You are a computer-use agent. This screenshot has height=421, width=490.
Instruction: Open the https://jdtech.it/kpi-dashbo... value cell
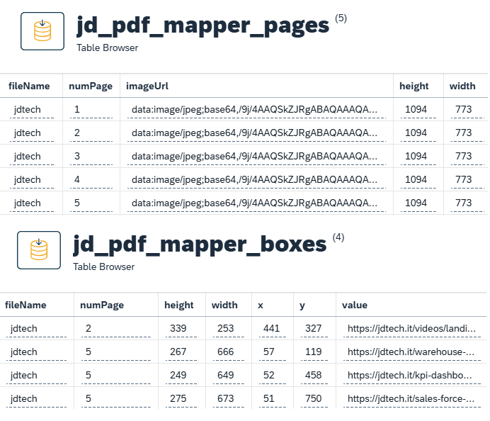pyautogui.click(x=412, y=376)
